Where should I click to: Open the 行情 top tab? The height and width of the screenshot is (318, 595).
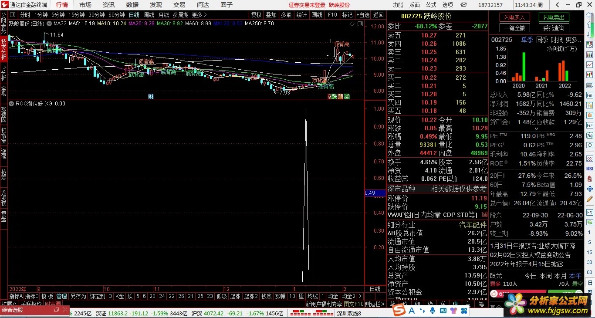pyautogui.click(x=62, y=5)
